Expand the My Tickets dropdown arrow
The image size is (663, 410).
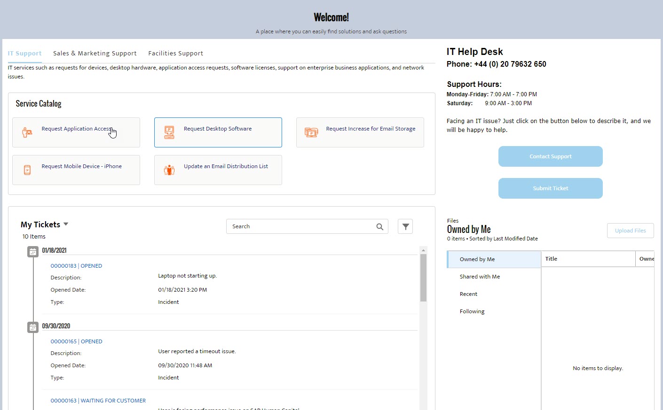pos(66,224)
